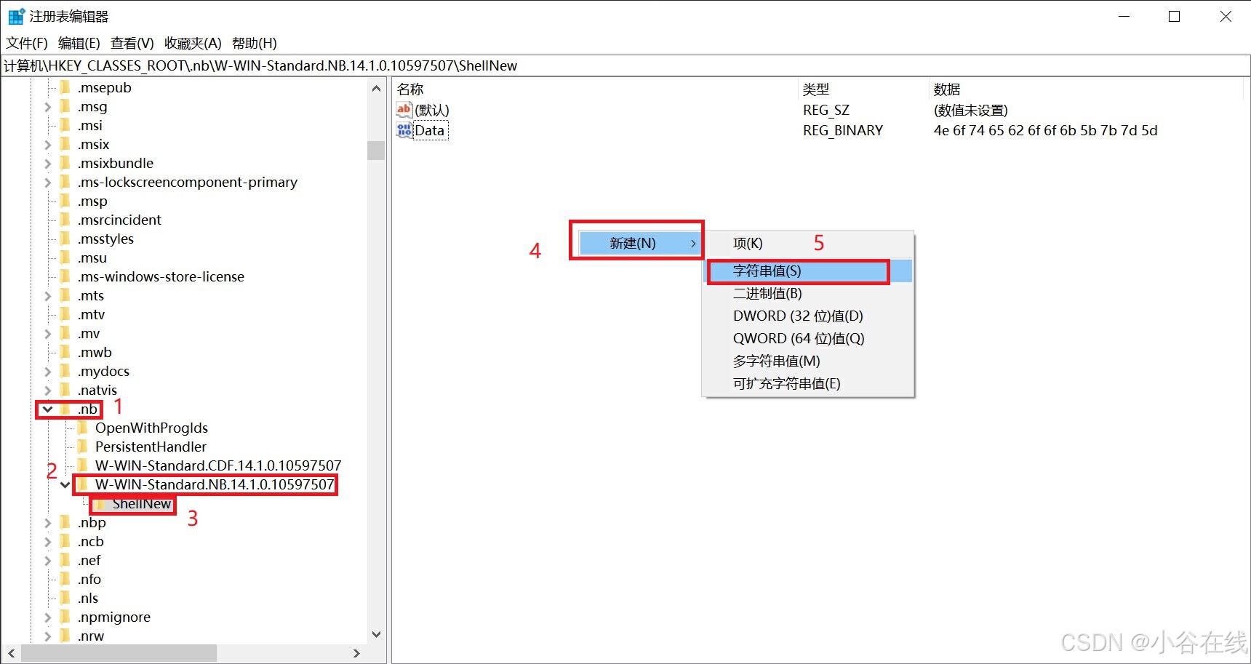Image resolution: width=1251 pixels, height=664 pixels.
Task: Expand the .nbp tree node
Action: [x=48, y=522]
